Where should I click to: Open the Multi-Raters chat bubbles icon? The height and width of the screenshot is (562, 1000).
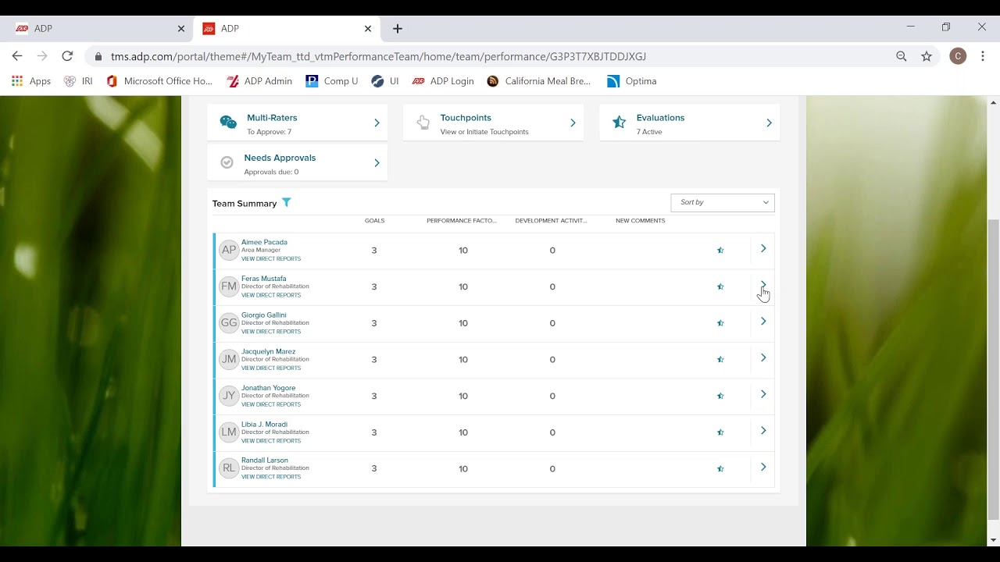pos(228,123)
